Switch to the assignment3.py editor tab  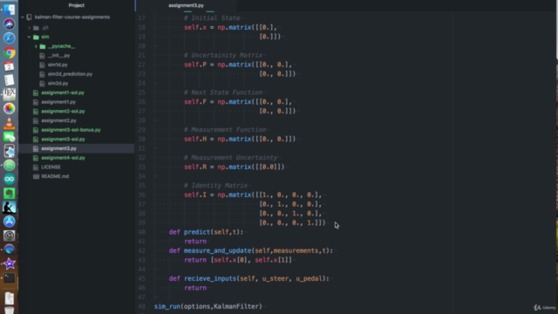[x=186, y=5]
